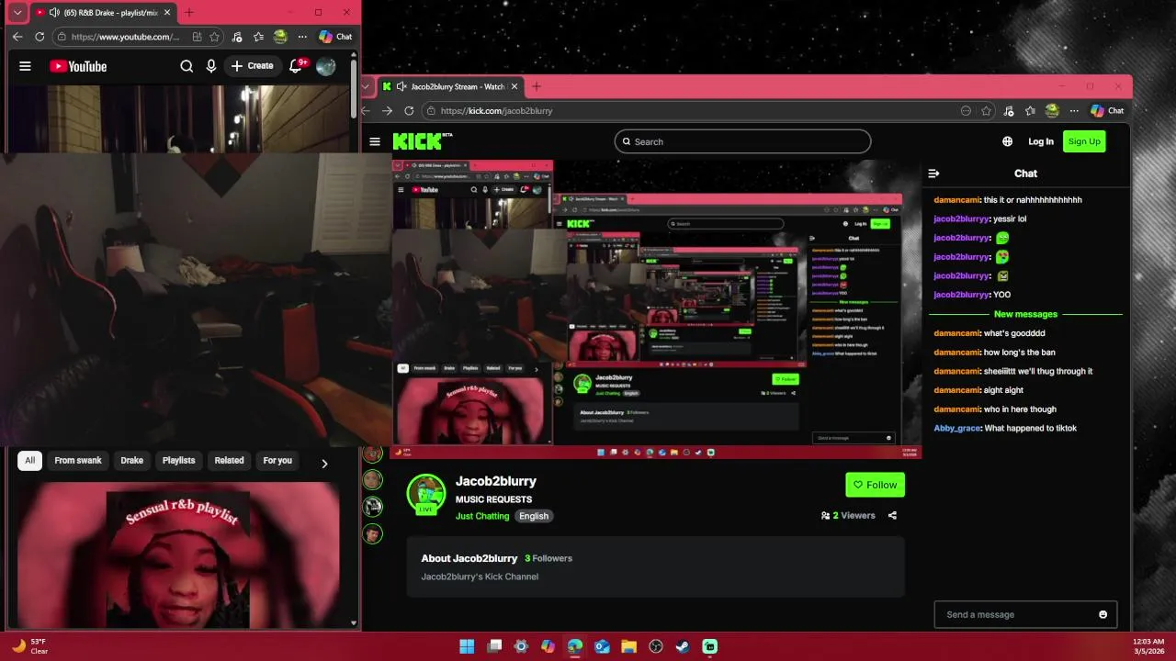The width and height of the screenshot is (1176, 661).
Task: Open the chat emoji picker
Action: point(1103,614)
